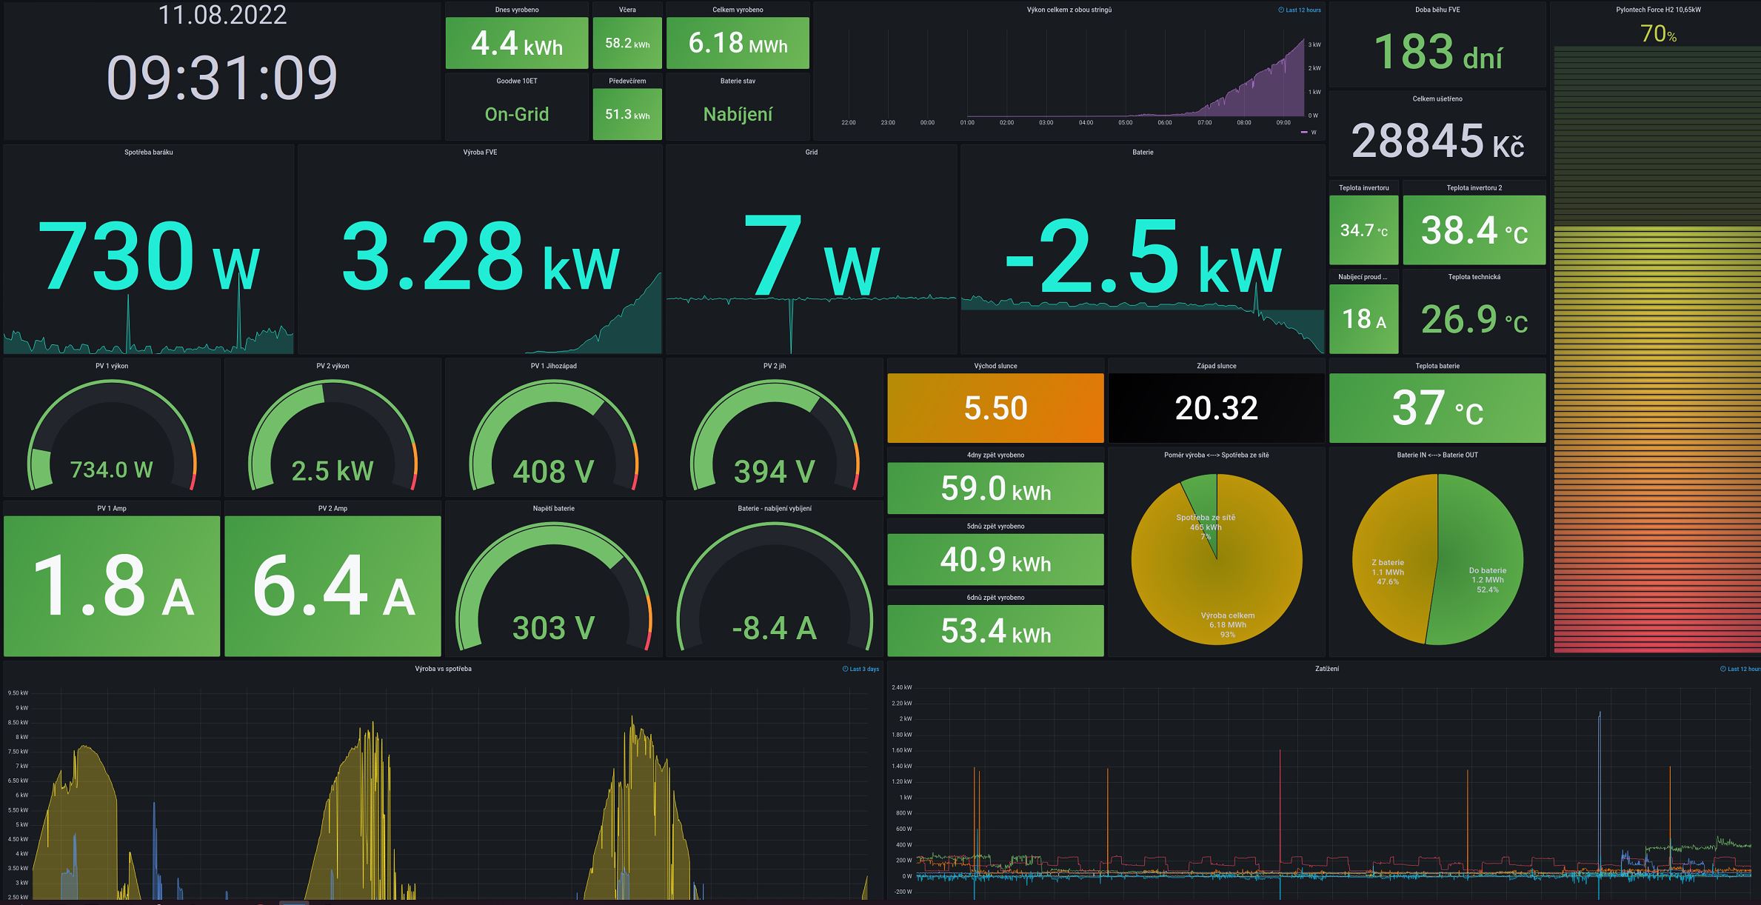Click Last 12 hours link in Výkon panel

coord(1303,10)
